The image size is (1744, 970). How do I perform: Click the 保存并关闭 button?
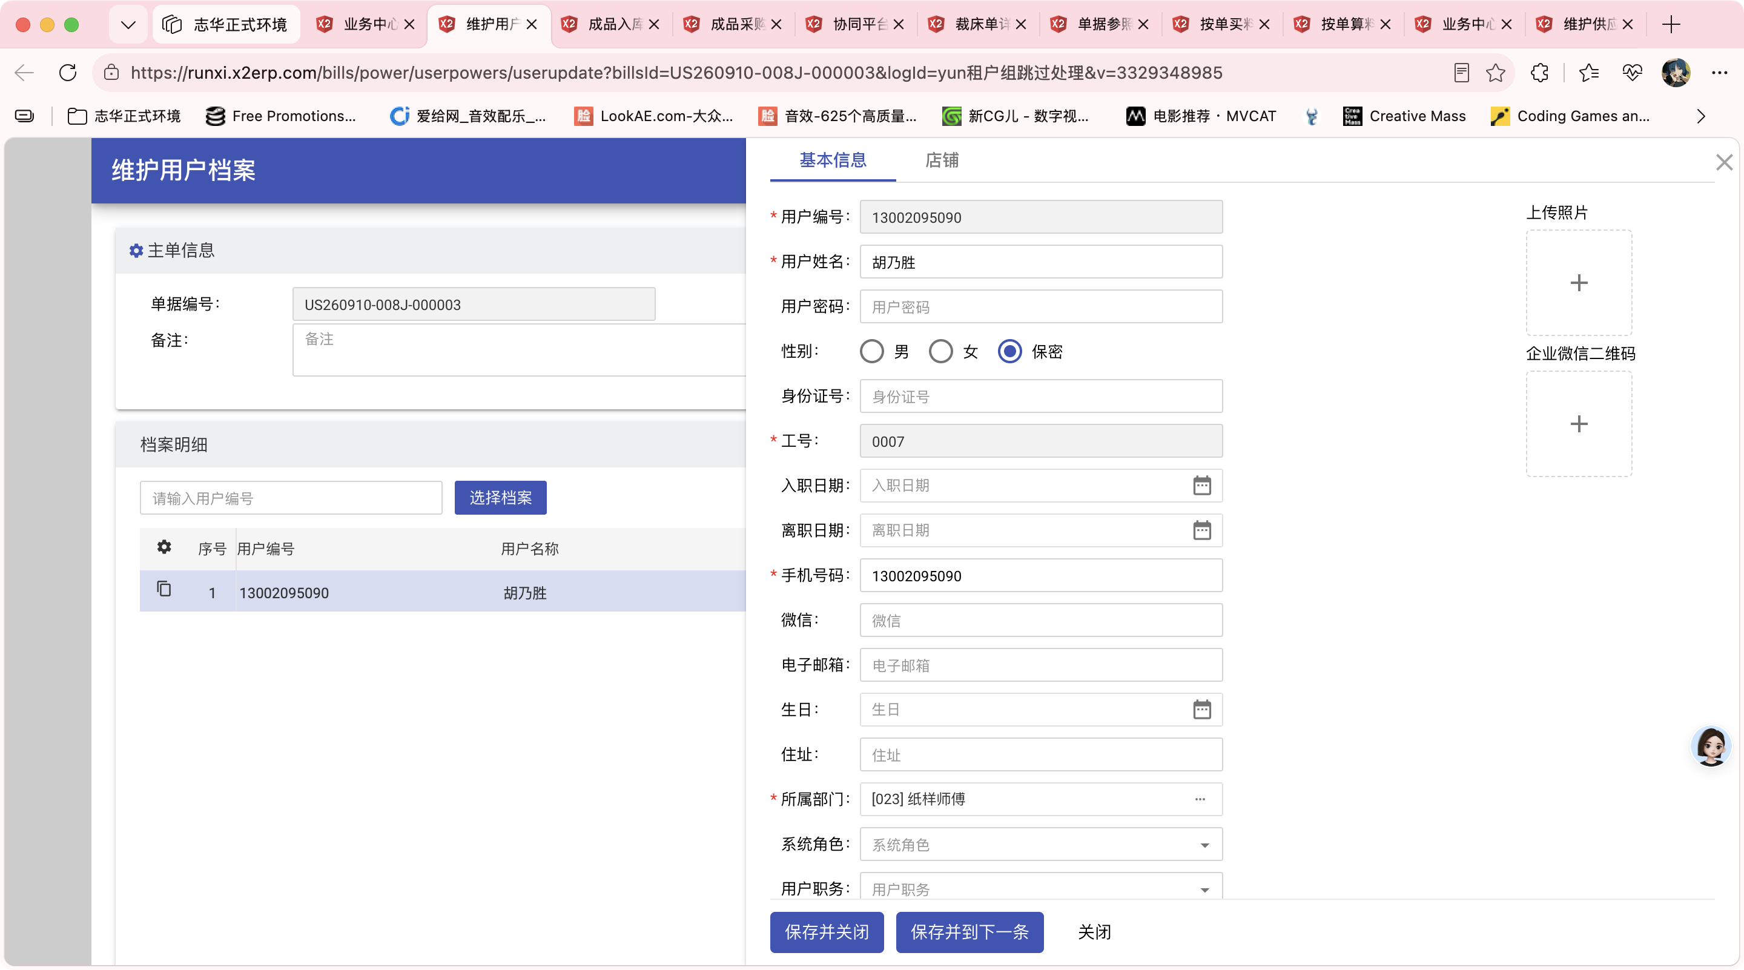(826, 932)
